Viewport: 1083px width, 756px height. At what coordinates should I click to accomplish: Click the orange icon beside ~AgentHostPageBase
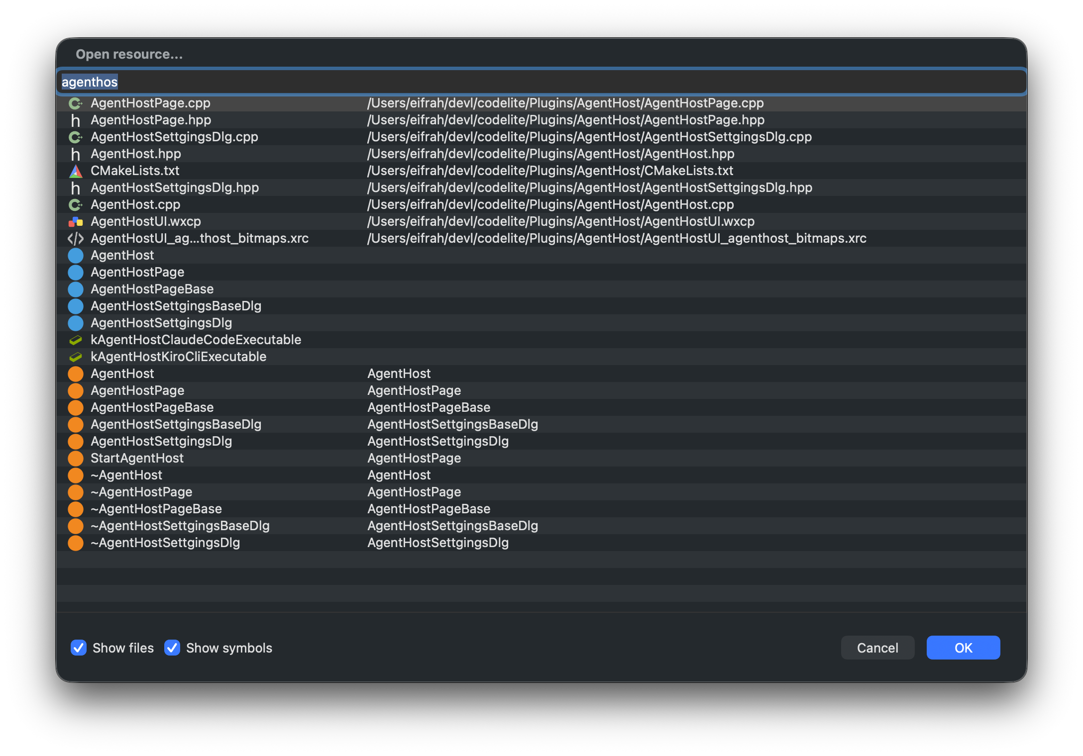76,509
